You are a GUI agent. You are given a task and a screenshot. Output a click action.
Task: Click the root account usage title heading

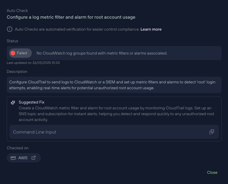(71, 17)
